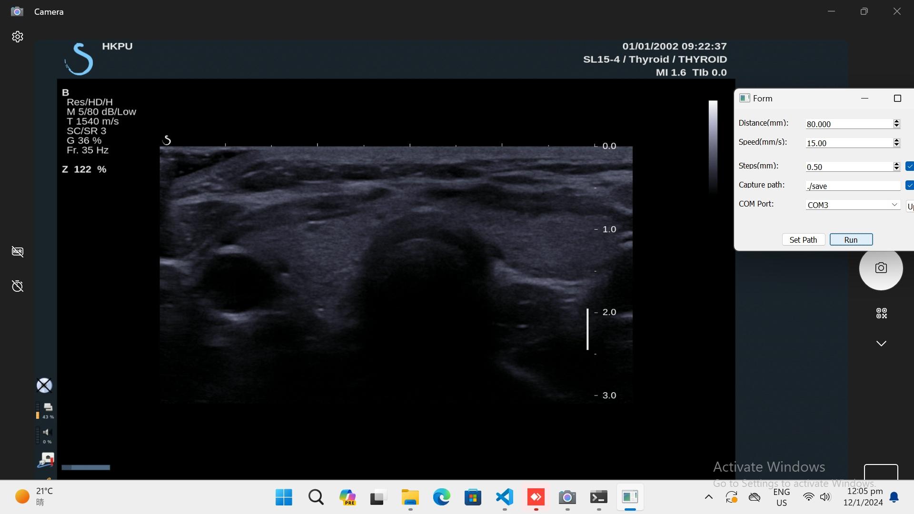The image size is (914, 514).
Task: Toggle the HDR off icon in Camera
Action: [x=18, y=251]
